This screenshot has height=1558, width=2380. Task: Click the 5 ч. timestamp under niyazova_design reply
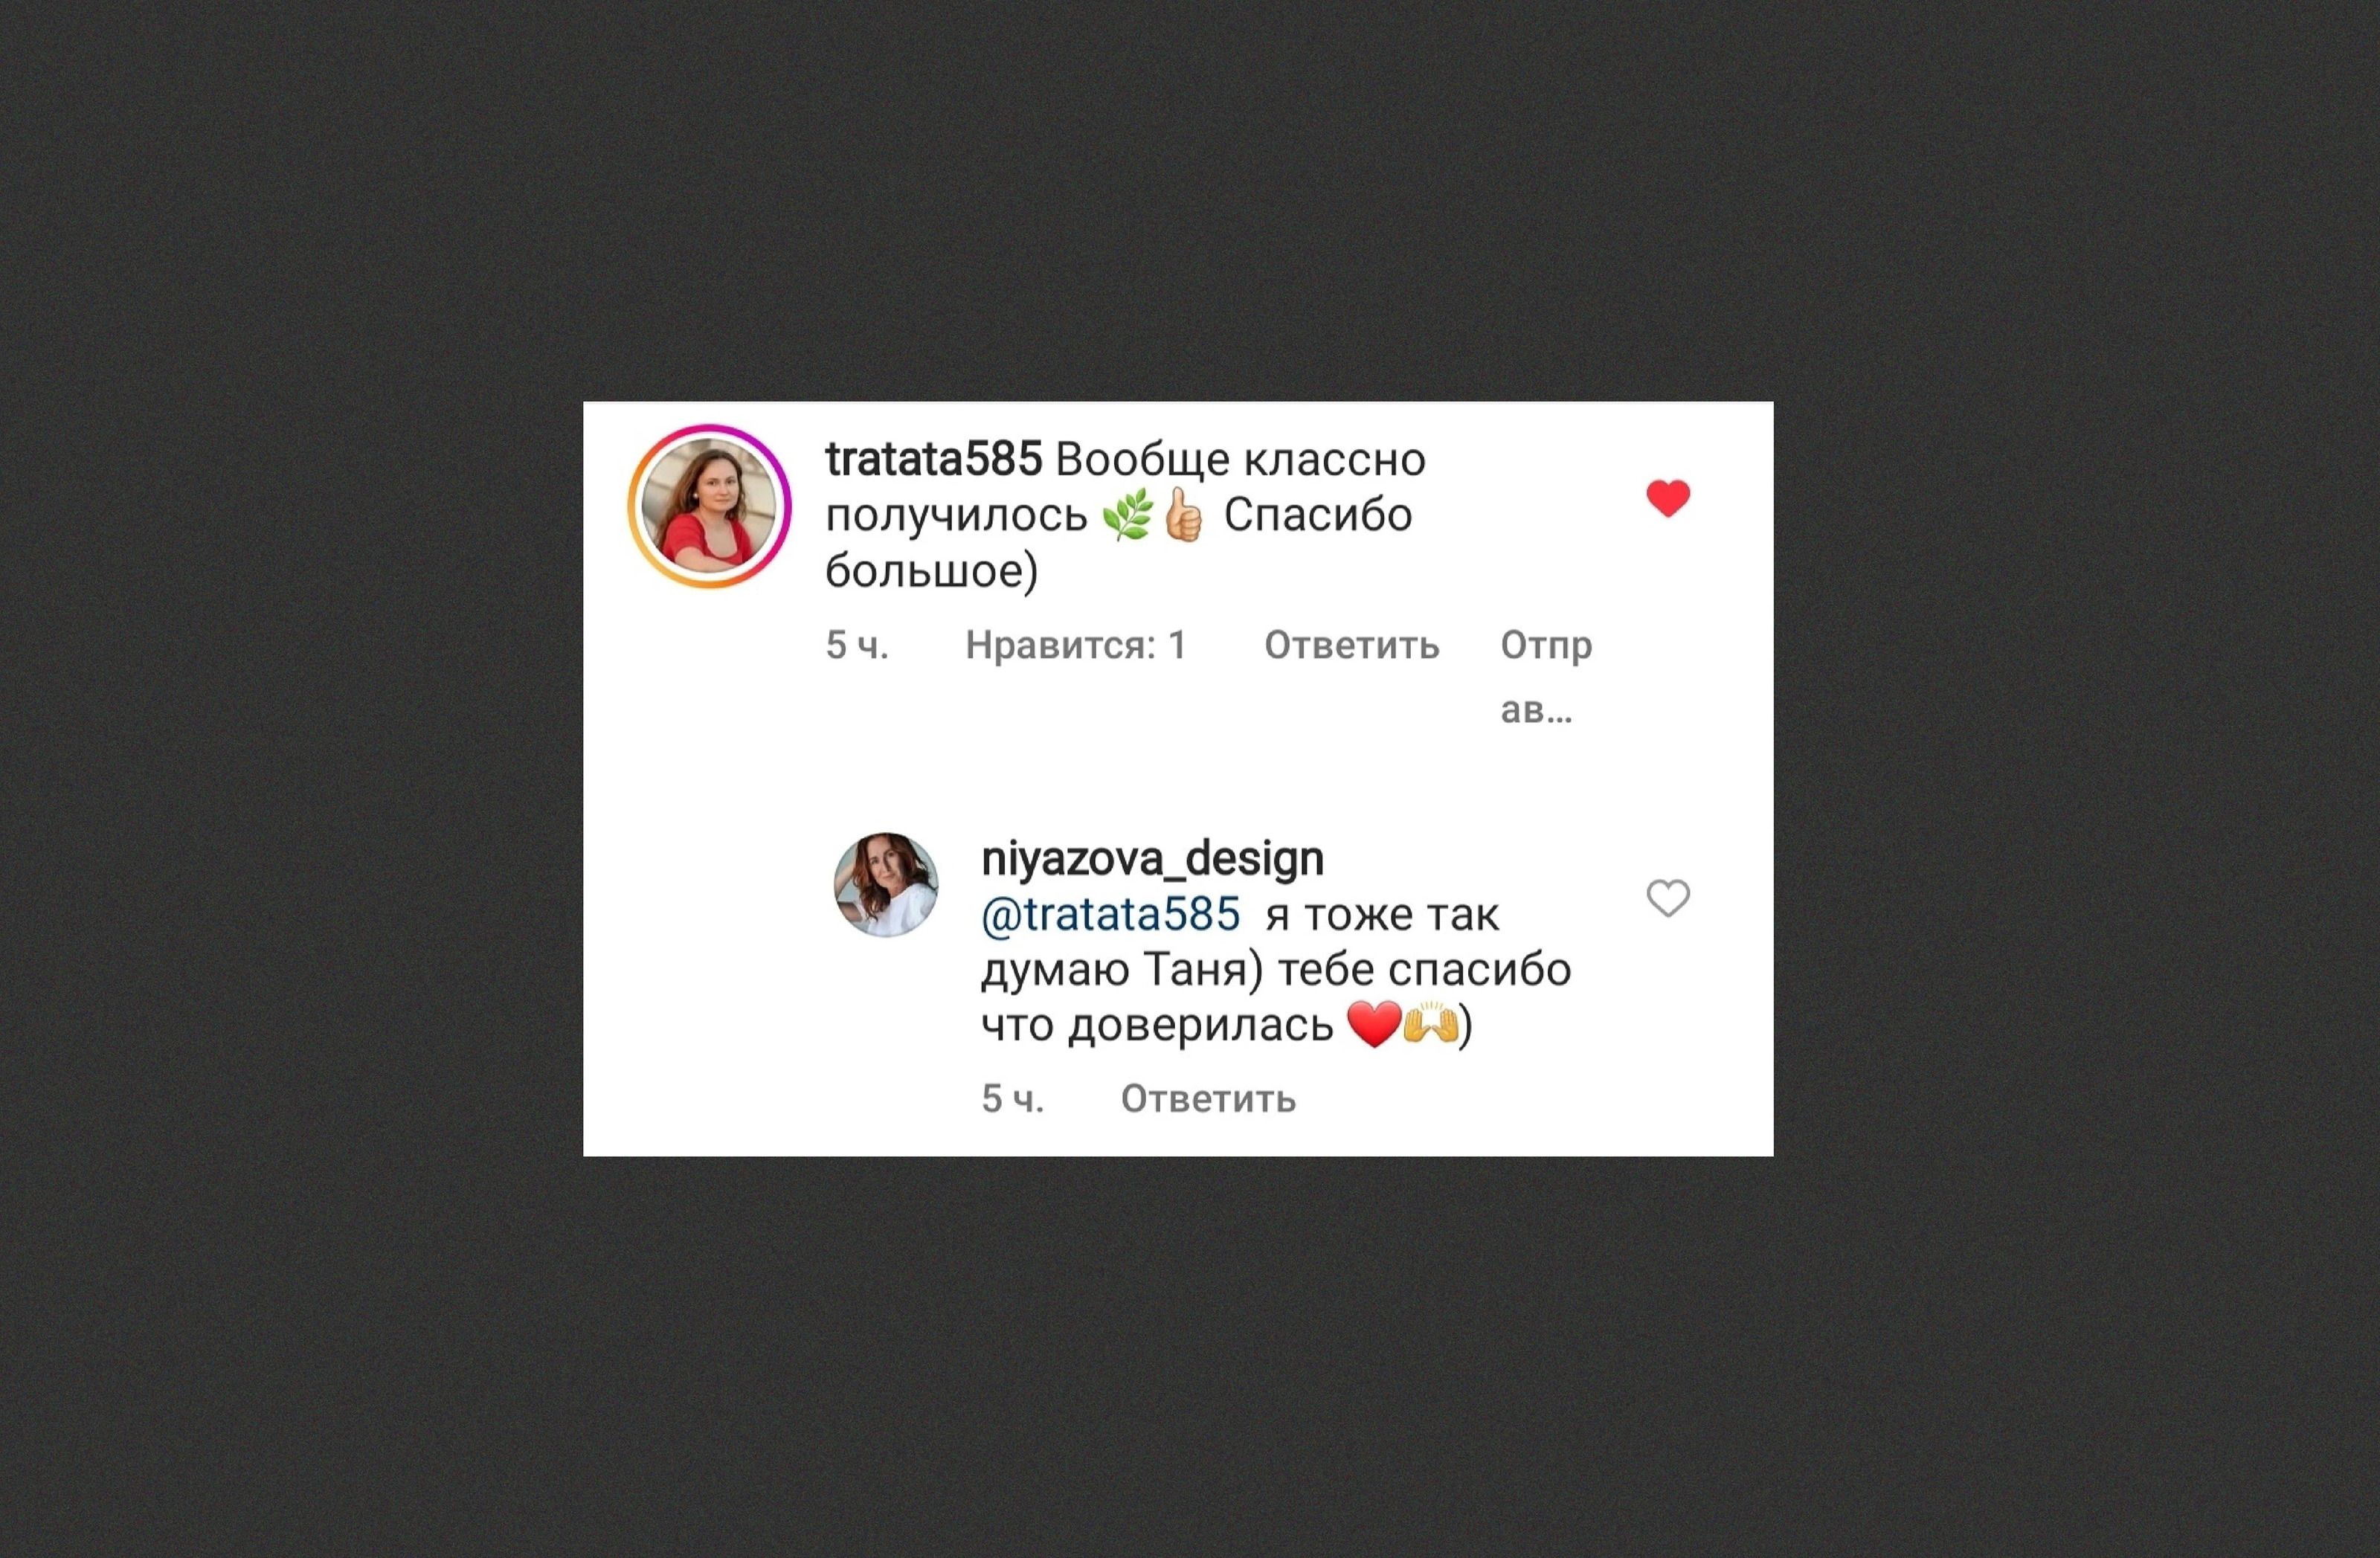click(1013, 1099)
